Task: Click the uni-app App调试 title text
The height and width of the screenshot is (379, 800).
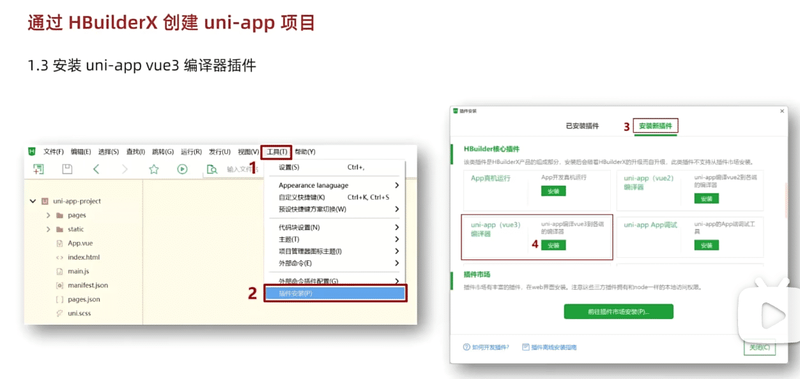Action: pos(650,225)
